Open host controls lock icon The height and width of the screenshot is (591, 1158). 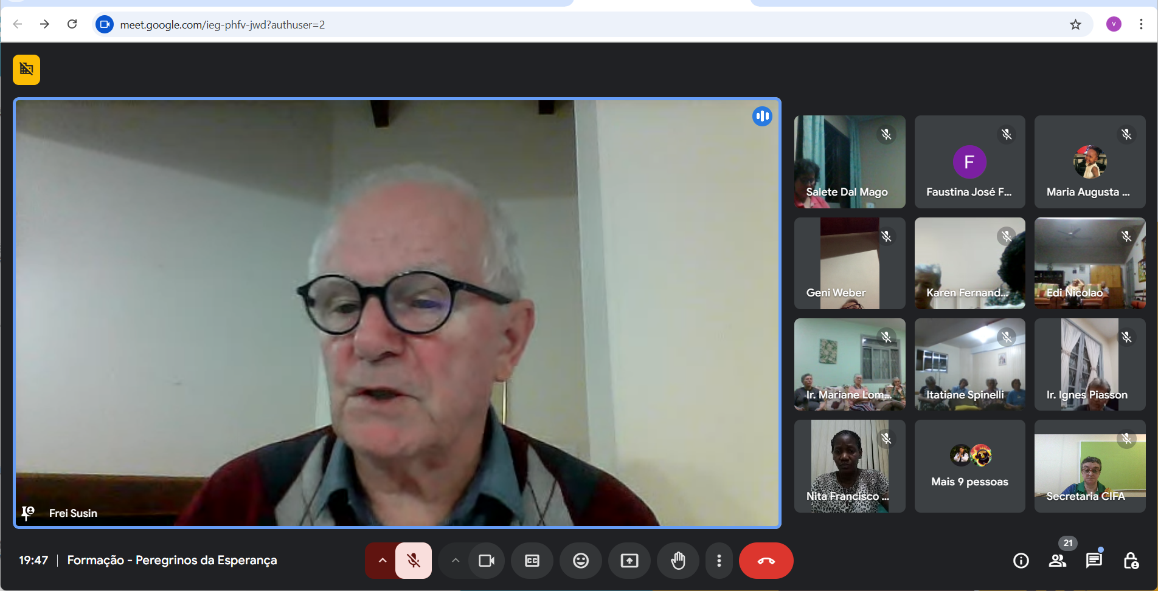click(x=1131, y=561)
